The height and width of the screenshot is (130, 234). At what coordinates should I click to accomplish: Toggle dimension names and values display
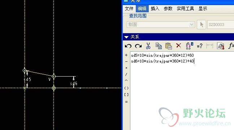189,46
